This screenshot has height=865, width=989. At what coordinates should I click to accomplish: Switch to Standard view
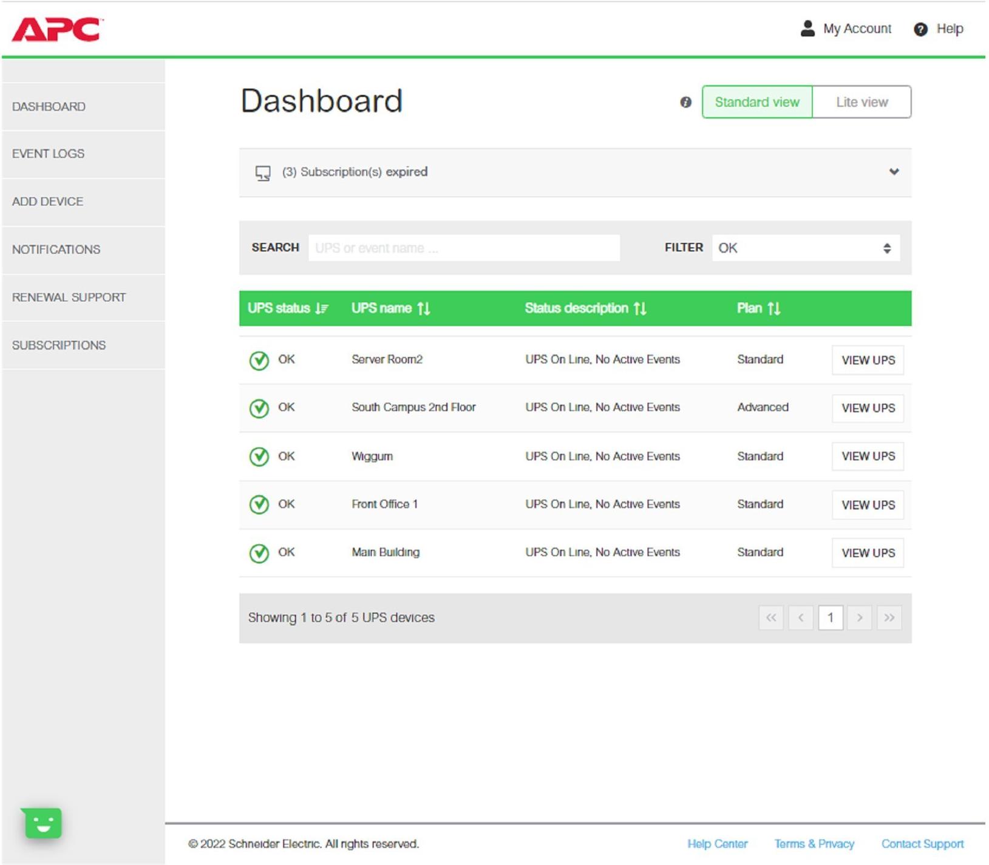(756, 102)
